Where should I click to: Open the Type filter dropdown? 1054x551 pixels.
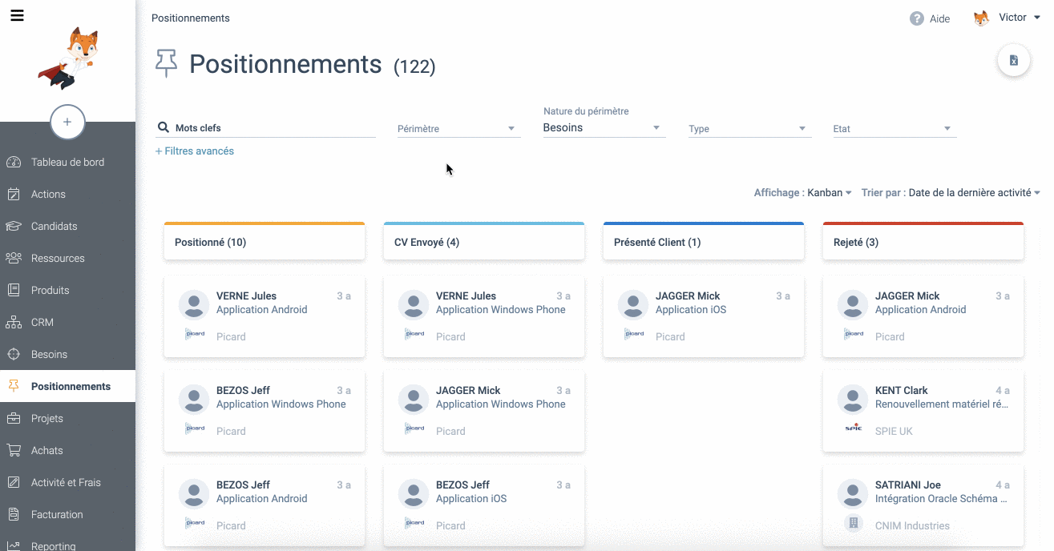(x=749, y=128)
